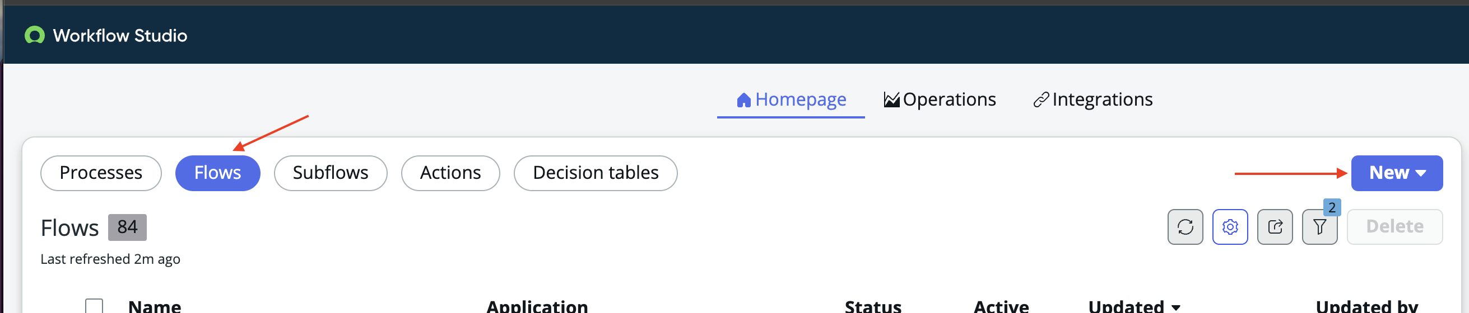Click the Operations chart icon
The height and width of the screenshot is (313, 1469).
coord(891,99)
